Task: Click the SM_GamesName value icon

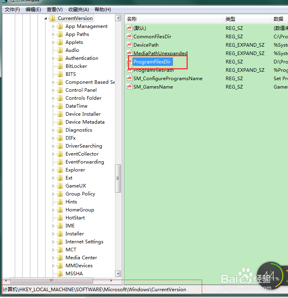Action: coord(129,87)
